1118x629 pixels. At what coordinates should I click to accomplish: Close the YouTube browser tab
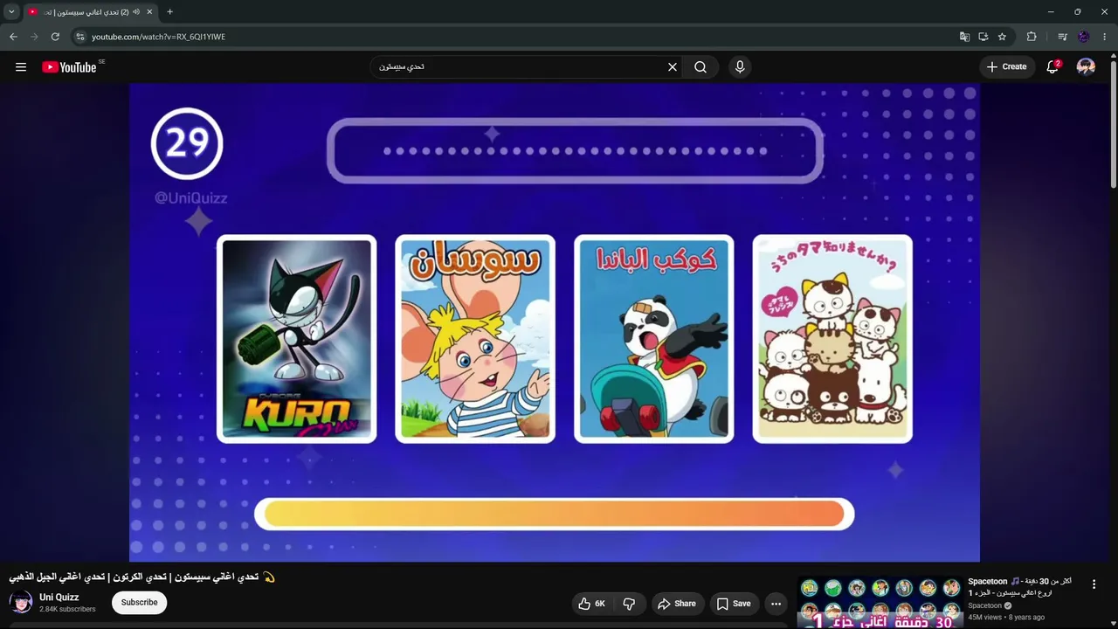pyautogui.click(x=150, y=12)
